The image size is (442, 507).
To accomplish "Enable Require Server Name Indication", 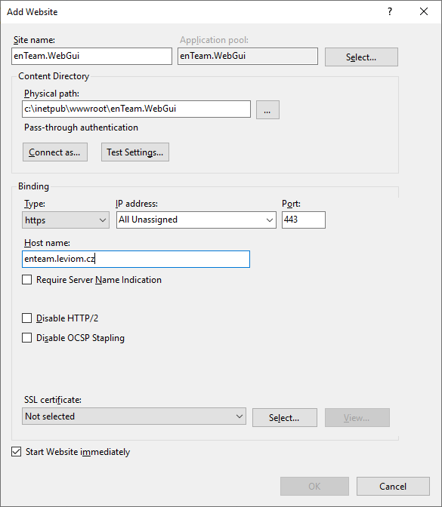I will point(27,280).
